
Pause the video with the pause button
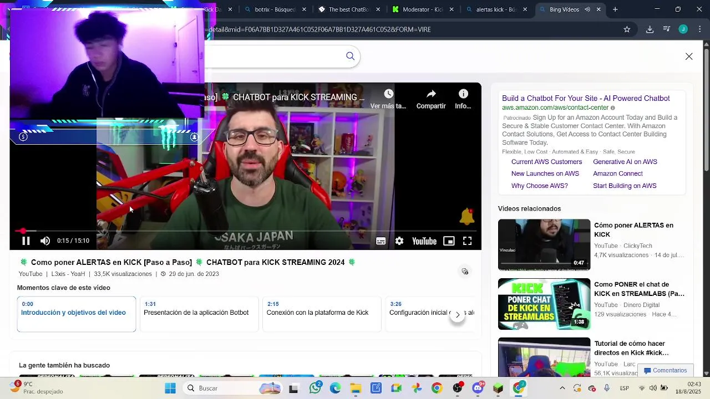(x=26, y=241)
